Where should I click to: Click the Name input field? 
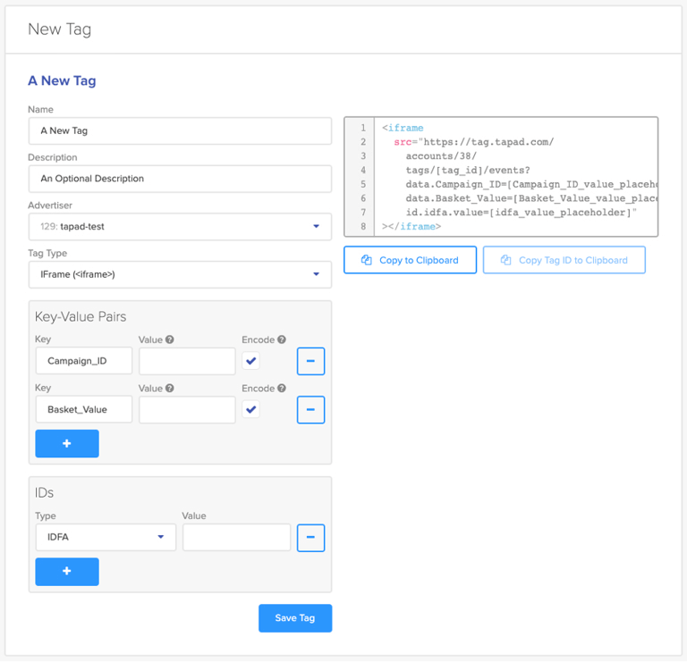point(180,130)
